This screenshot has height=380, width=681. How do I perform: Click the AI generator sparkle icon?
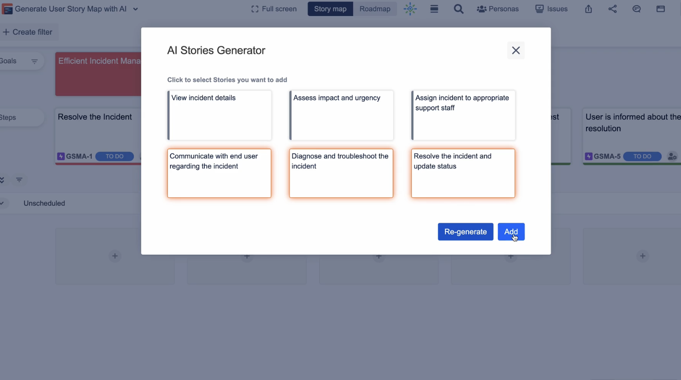click(410, 9)
